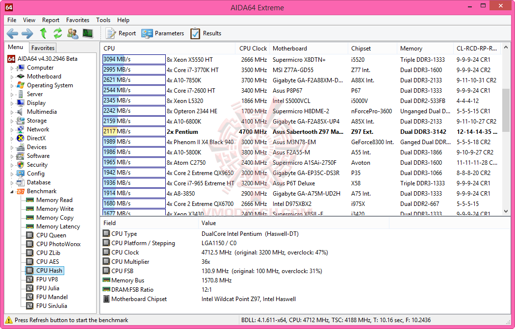Expand the Operating System node

(x=12, y=86)
